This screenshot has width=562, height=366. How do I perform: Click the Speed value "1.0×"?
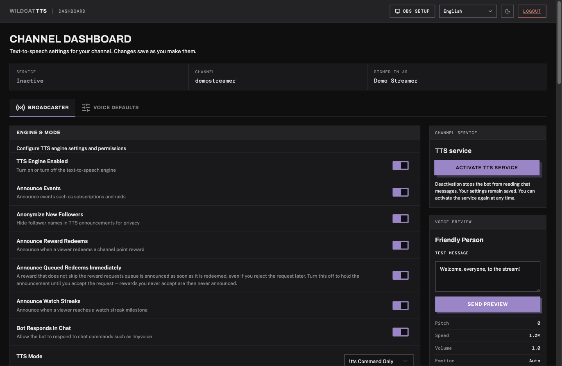click(535, 335)
